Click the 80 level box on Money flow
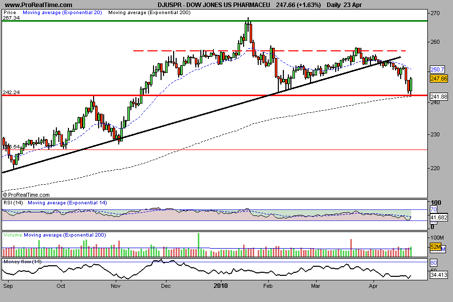 click(434, 263)
